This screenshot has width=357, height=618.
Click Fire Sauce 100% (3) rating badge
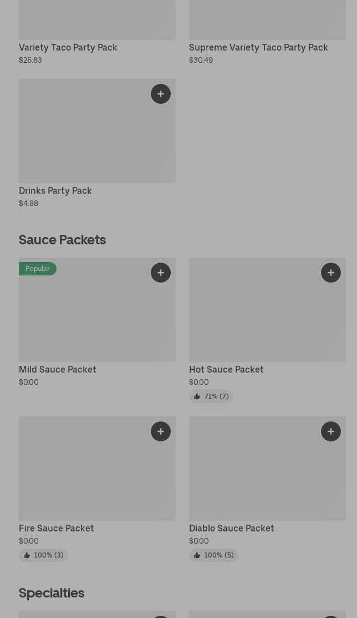point(43,555)
